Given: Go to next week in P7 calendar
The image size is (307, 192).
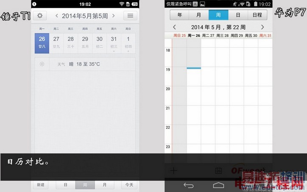Looking at the screenshot, I should [262, 27].
